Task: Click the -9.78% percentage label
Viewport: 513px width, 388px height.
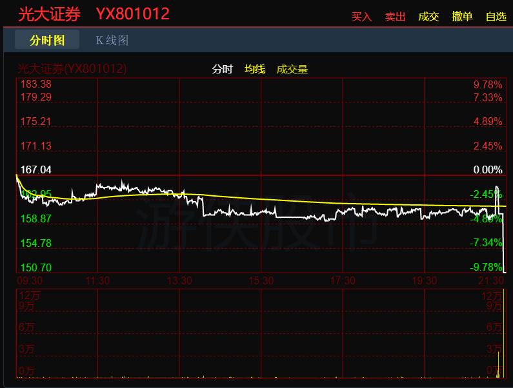Action: (x=486, y=267)
